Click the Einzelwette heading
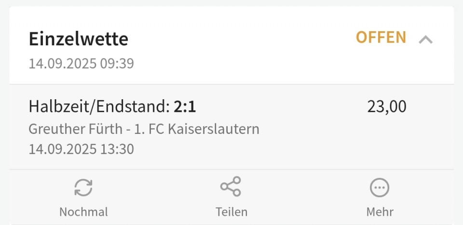 coord(79,39)
